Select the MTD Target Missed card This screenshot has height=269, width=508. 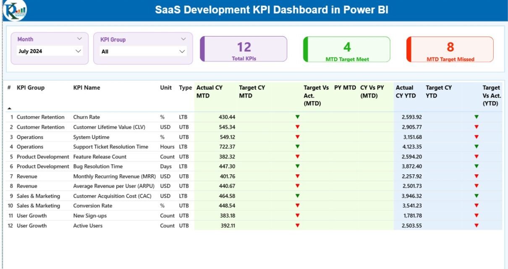coord(450,49)
